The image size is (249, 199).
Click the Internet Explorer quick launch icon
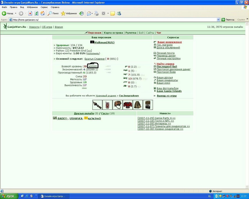coord(27,196)
